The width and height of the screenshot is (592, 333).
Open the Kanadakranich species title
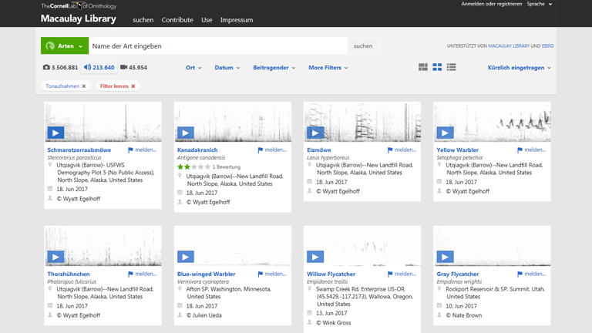(197, 150)
